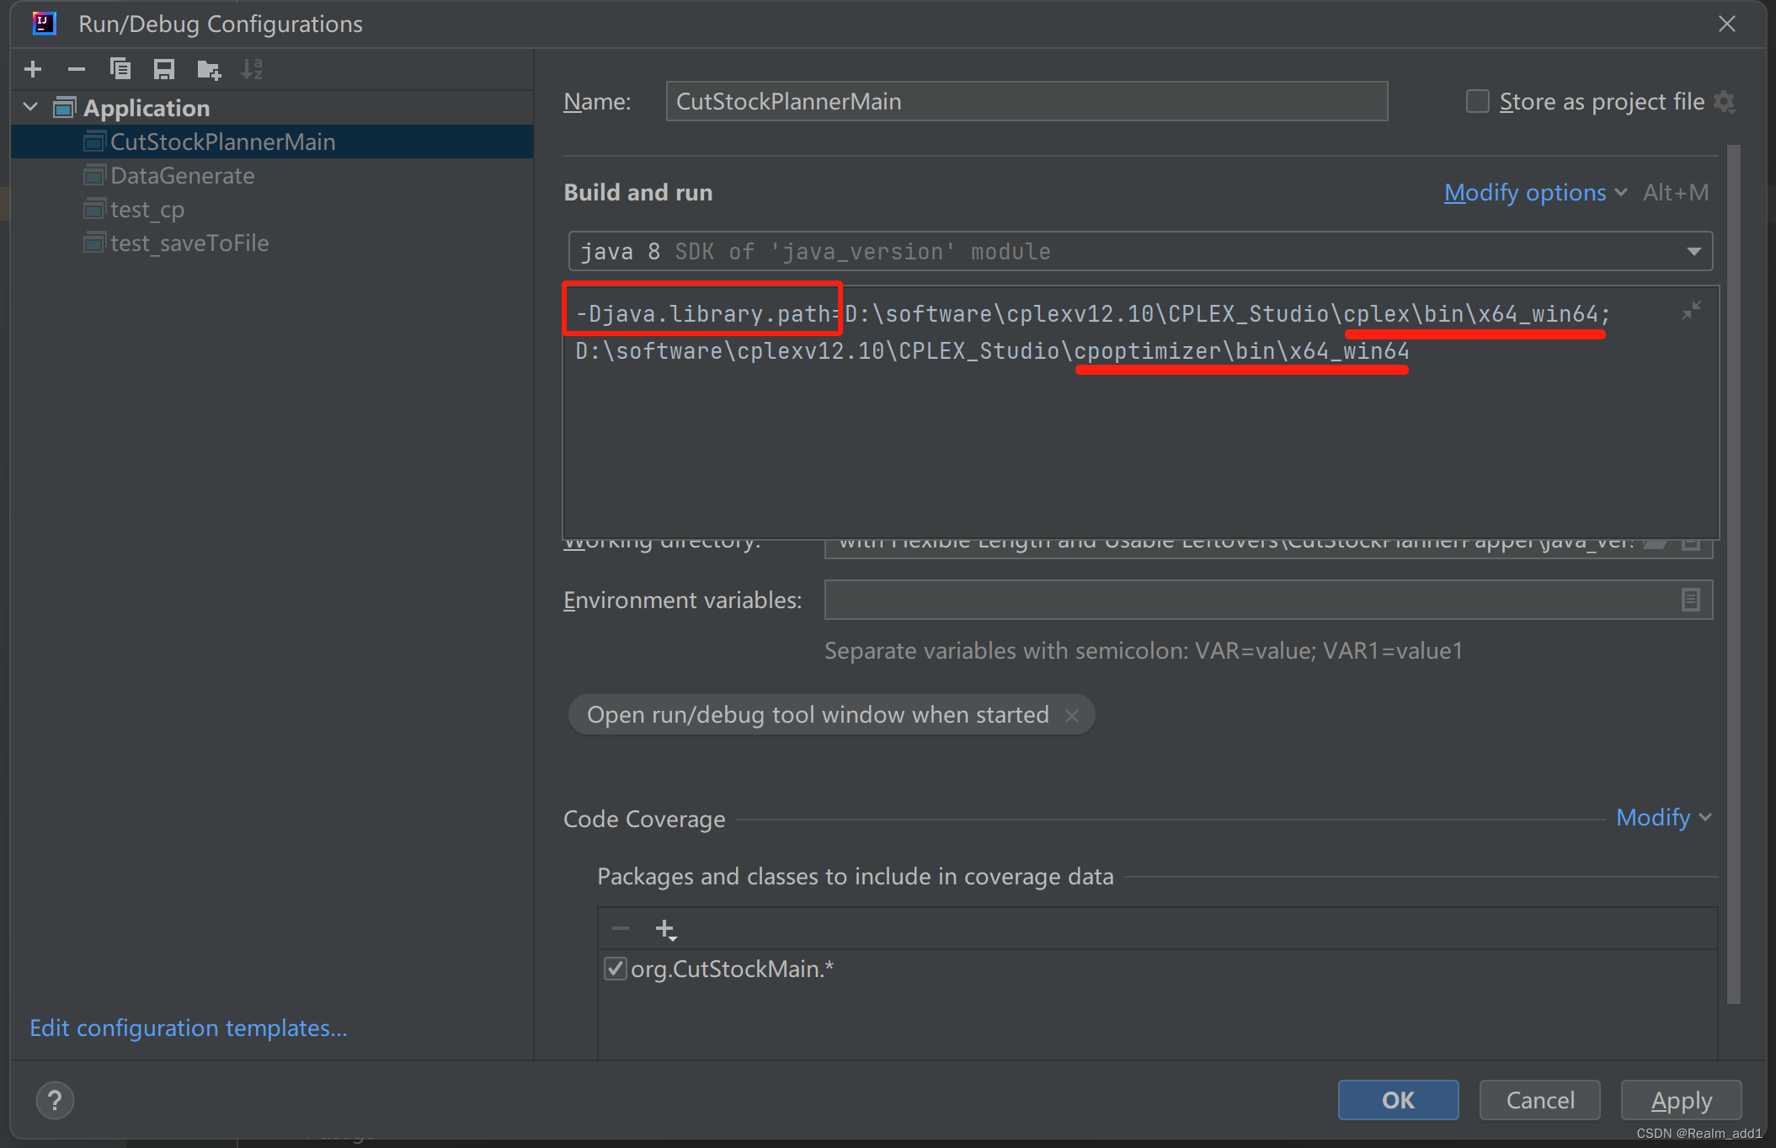The width and height of the screenshot is (1776, 1148).
Task: Select DataGenerate configuration in tree
Action: coord(183,175)
